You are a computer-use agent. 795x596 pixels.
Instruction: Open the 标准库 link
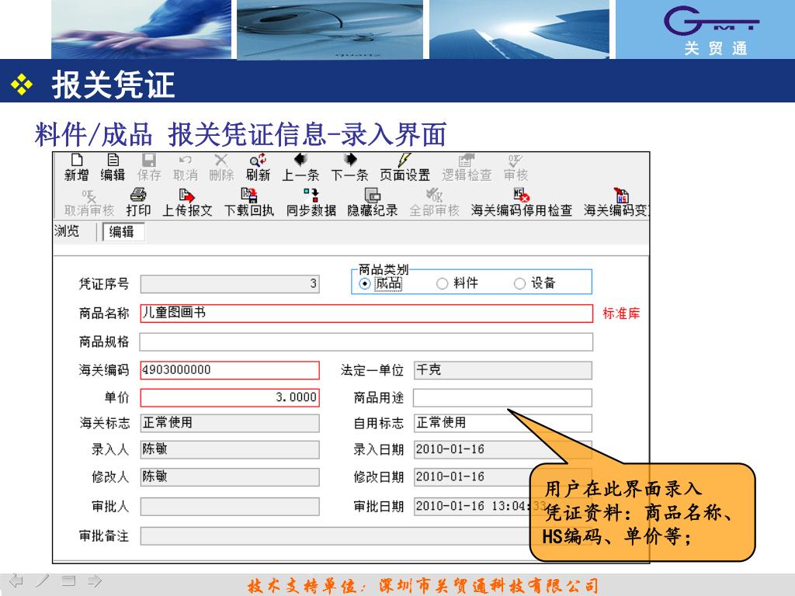tap(621, 314)
